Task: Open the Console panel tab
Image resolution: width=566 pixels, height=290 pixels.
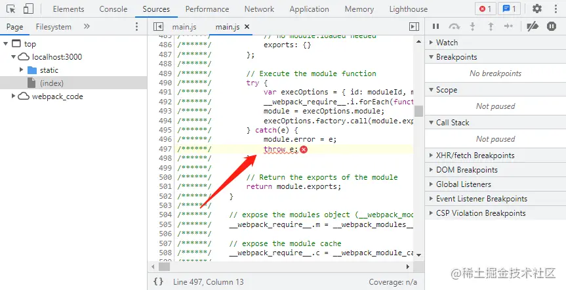Action: [x=113, y=9]
